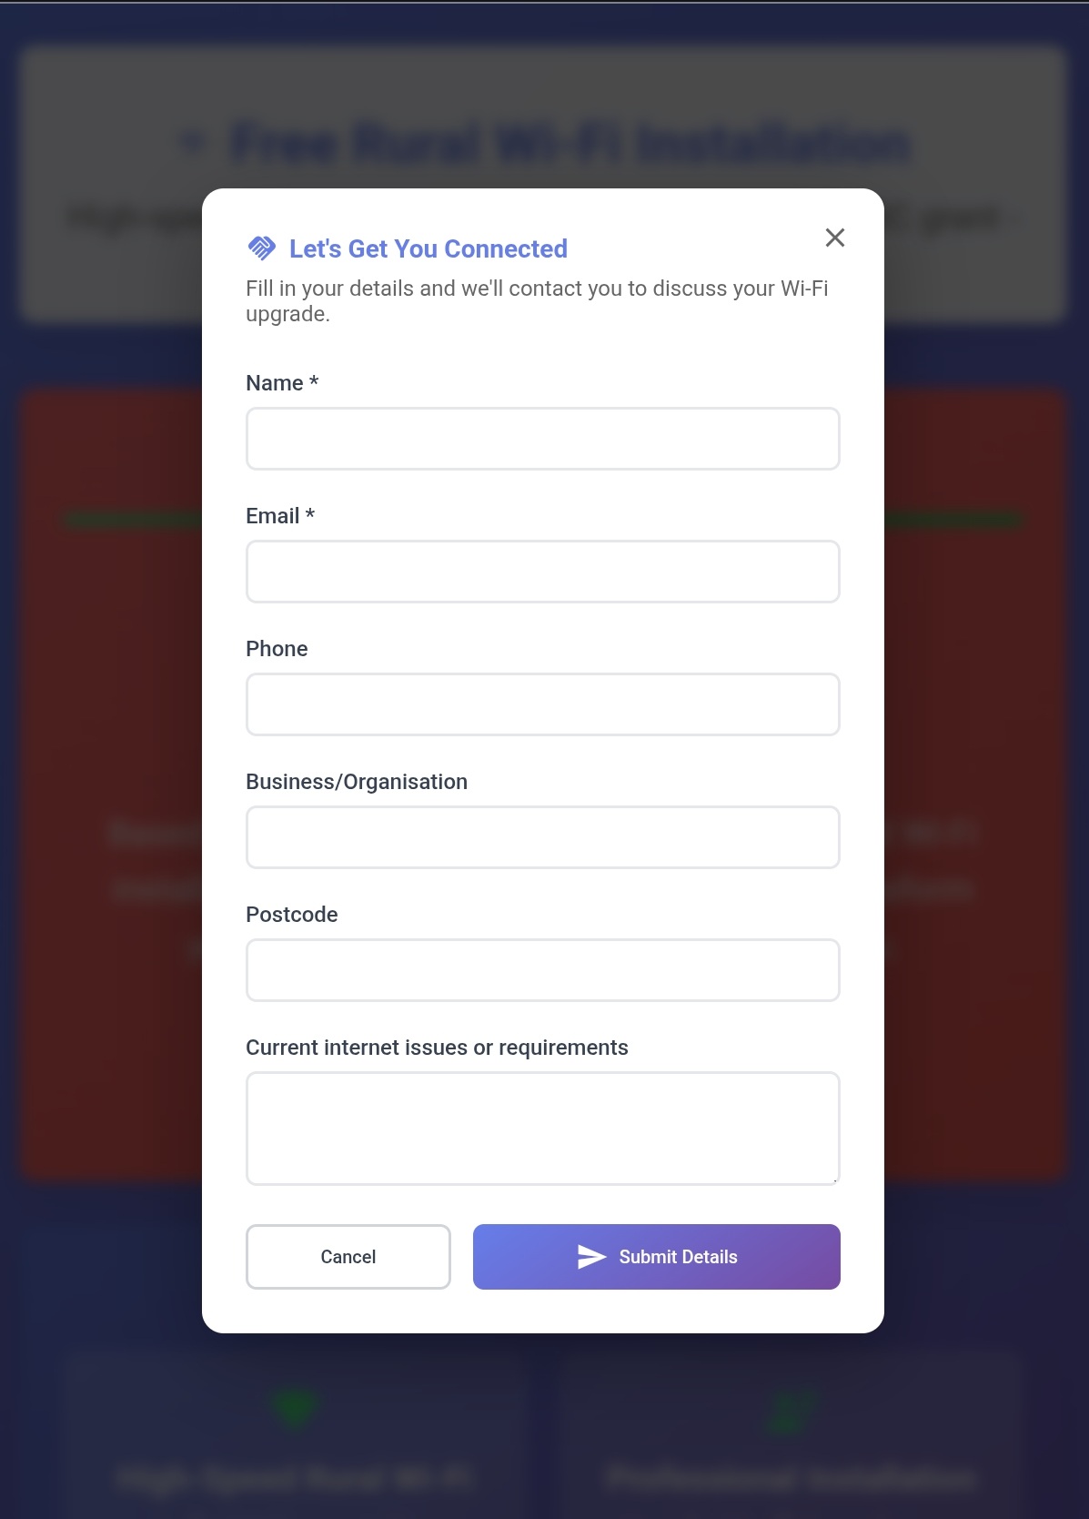Select the Phone input box
This screenshot has width=1089, height=1519.
pyautogui.click(x=542, y=704)
